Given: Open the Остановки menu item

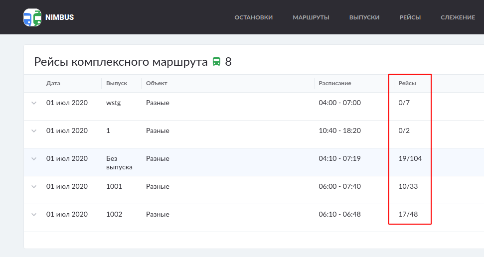Looking at the screenshot, I should 253,17.
